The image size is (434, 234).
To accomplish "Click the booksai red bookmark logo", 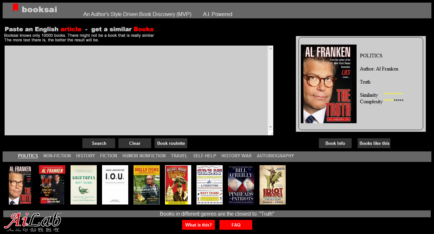I will (x=15, y=8).
